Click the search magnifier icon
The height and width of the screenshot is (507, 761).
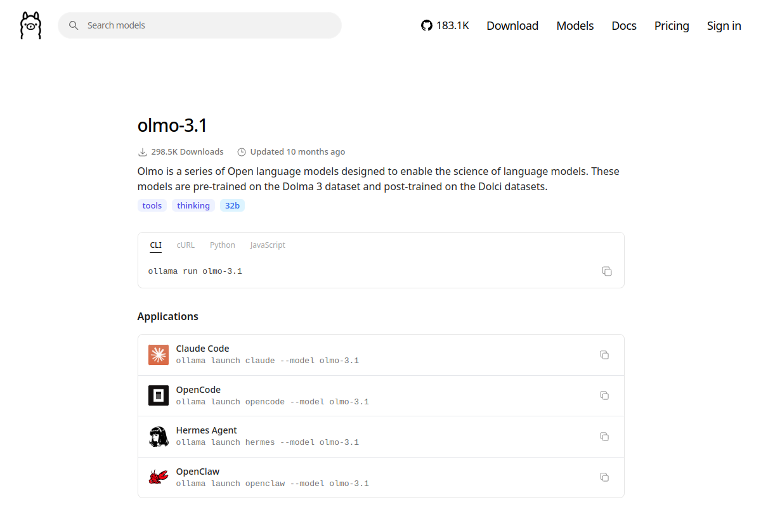[74, 25]
